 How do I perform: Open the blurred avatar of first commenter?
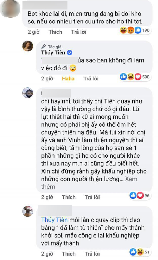pyautogui.click(x=10, y=9)
